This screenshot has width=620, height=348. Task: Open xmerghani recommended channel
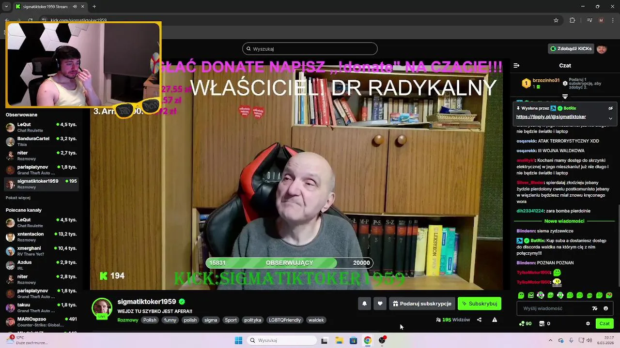(x=41, y=251)
